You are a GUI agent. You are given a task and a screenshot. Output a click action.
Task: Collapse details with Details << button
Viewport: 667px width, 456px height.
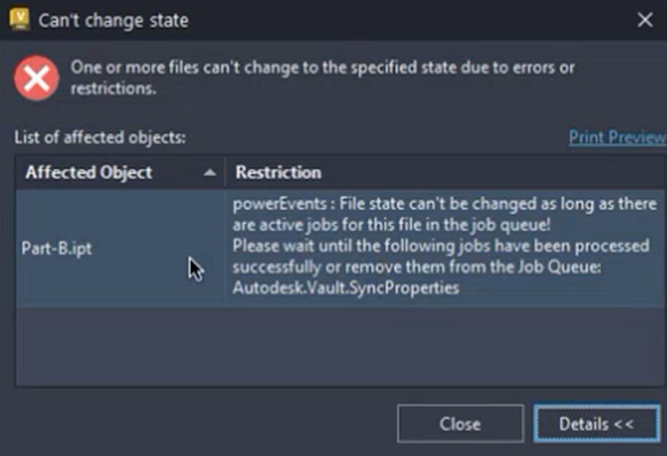[x=596, y=423]
